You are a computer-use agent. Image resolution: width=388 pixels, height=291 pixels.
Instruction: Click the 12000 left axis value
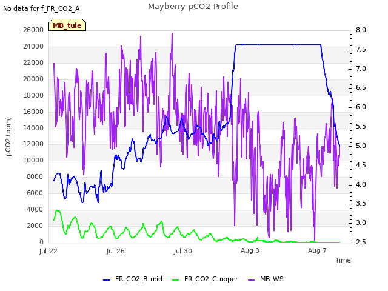[x=33, y=144]
